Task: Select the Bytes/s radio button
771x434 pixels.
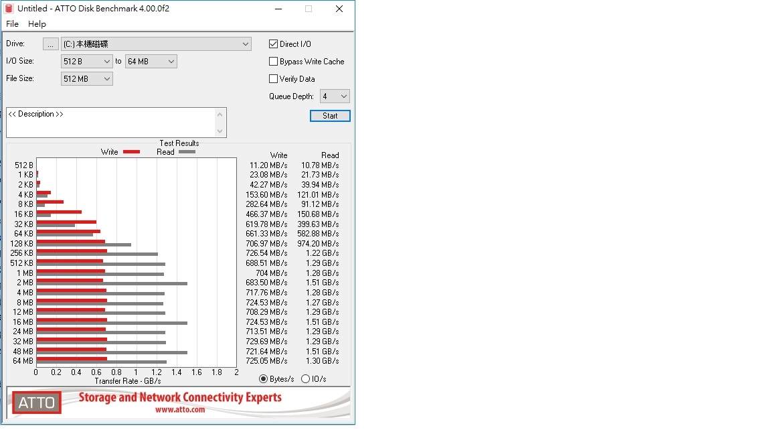Action: (263, 379)
